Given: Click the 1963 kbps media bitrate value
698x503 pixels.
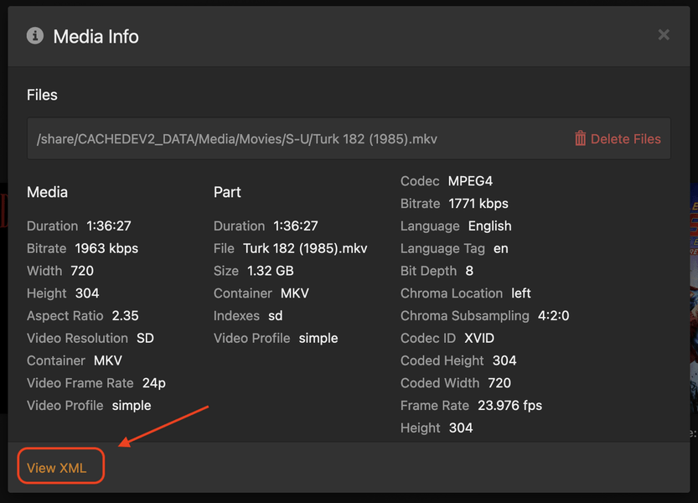Looking at the screenshot, I should coord(106,249).
